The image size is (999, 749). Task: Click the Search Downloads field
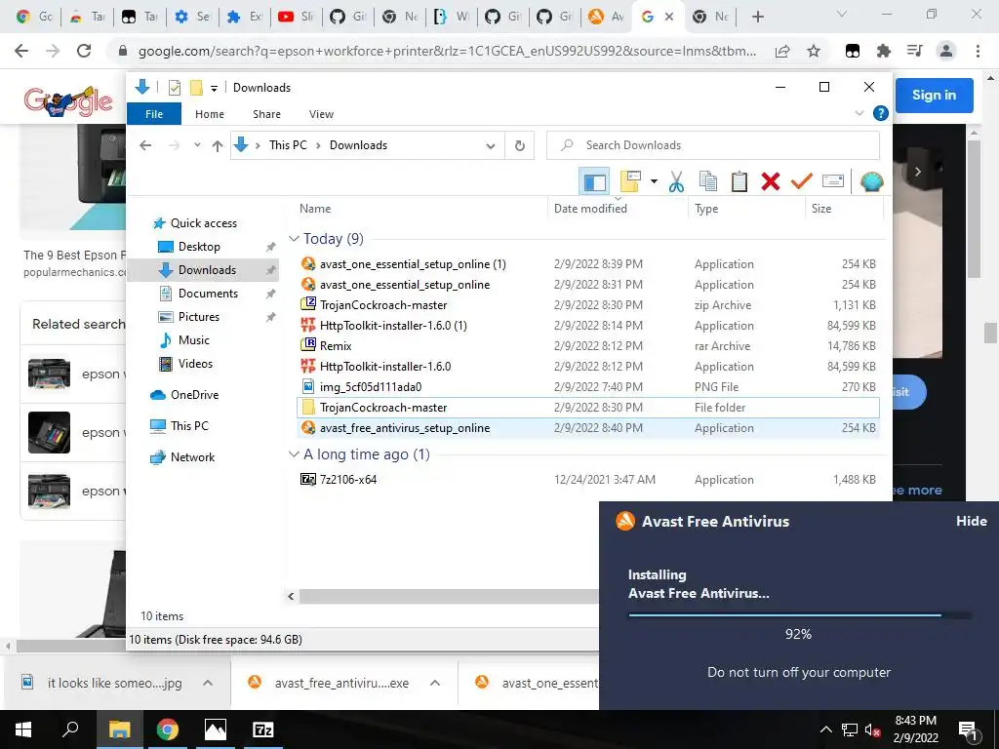(713, 146)
